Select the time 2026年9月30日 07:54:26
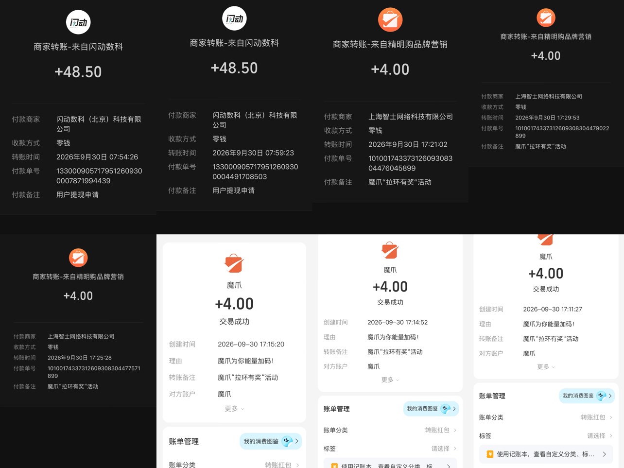The width and height of the screenshot is (624, 468). (97, 157)
